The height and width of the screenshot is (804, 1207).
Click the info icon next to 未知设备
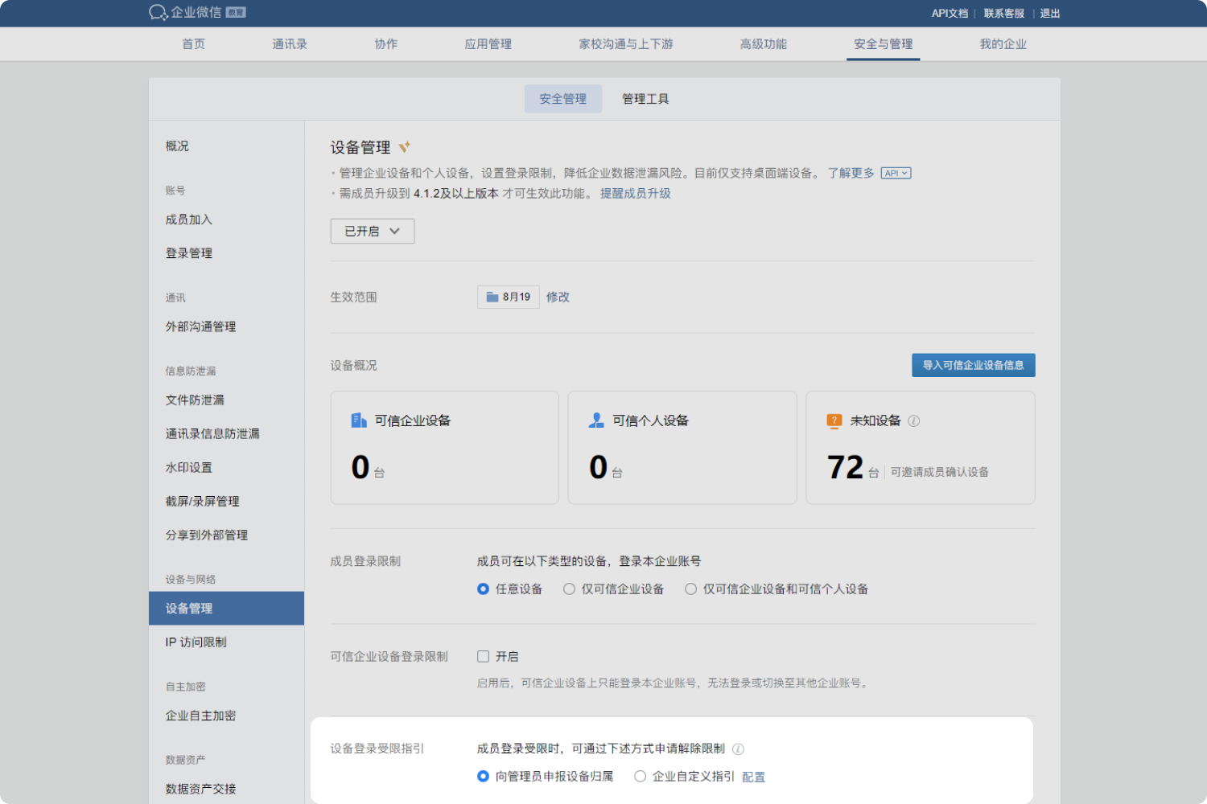click(914, 420)
